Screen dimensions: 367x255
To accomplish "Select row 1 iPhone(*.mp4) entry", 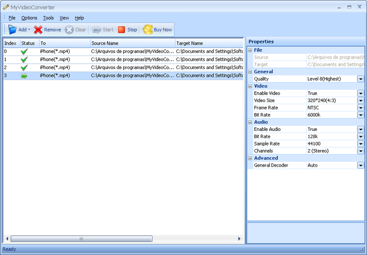I will coord(55,60).
